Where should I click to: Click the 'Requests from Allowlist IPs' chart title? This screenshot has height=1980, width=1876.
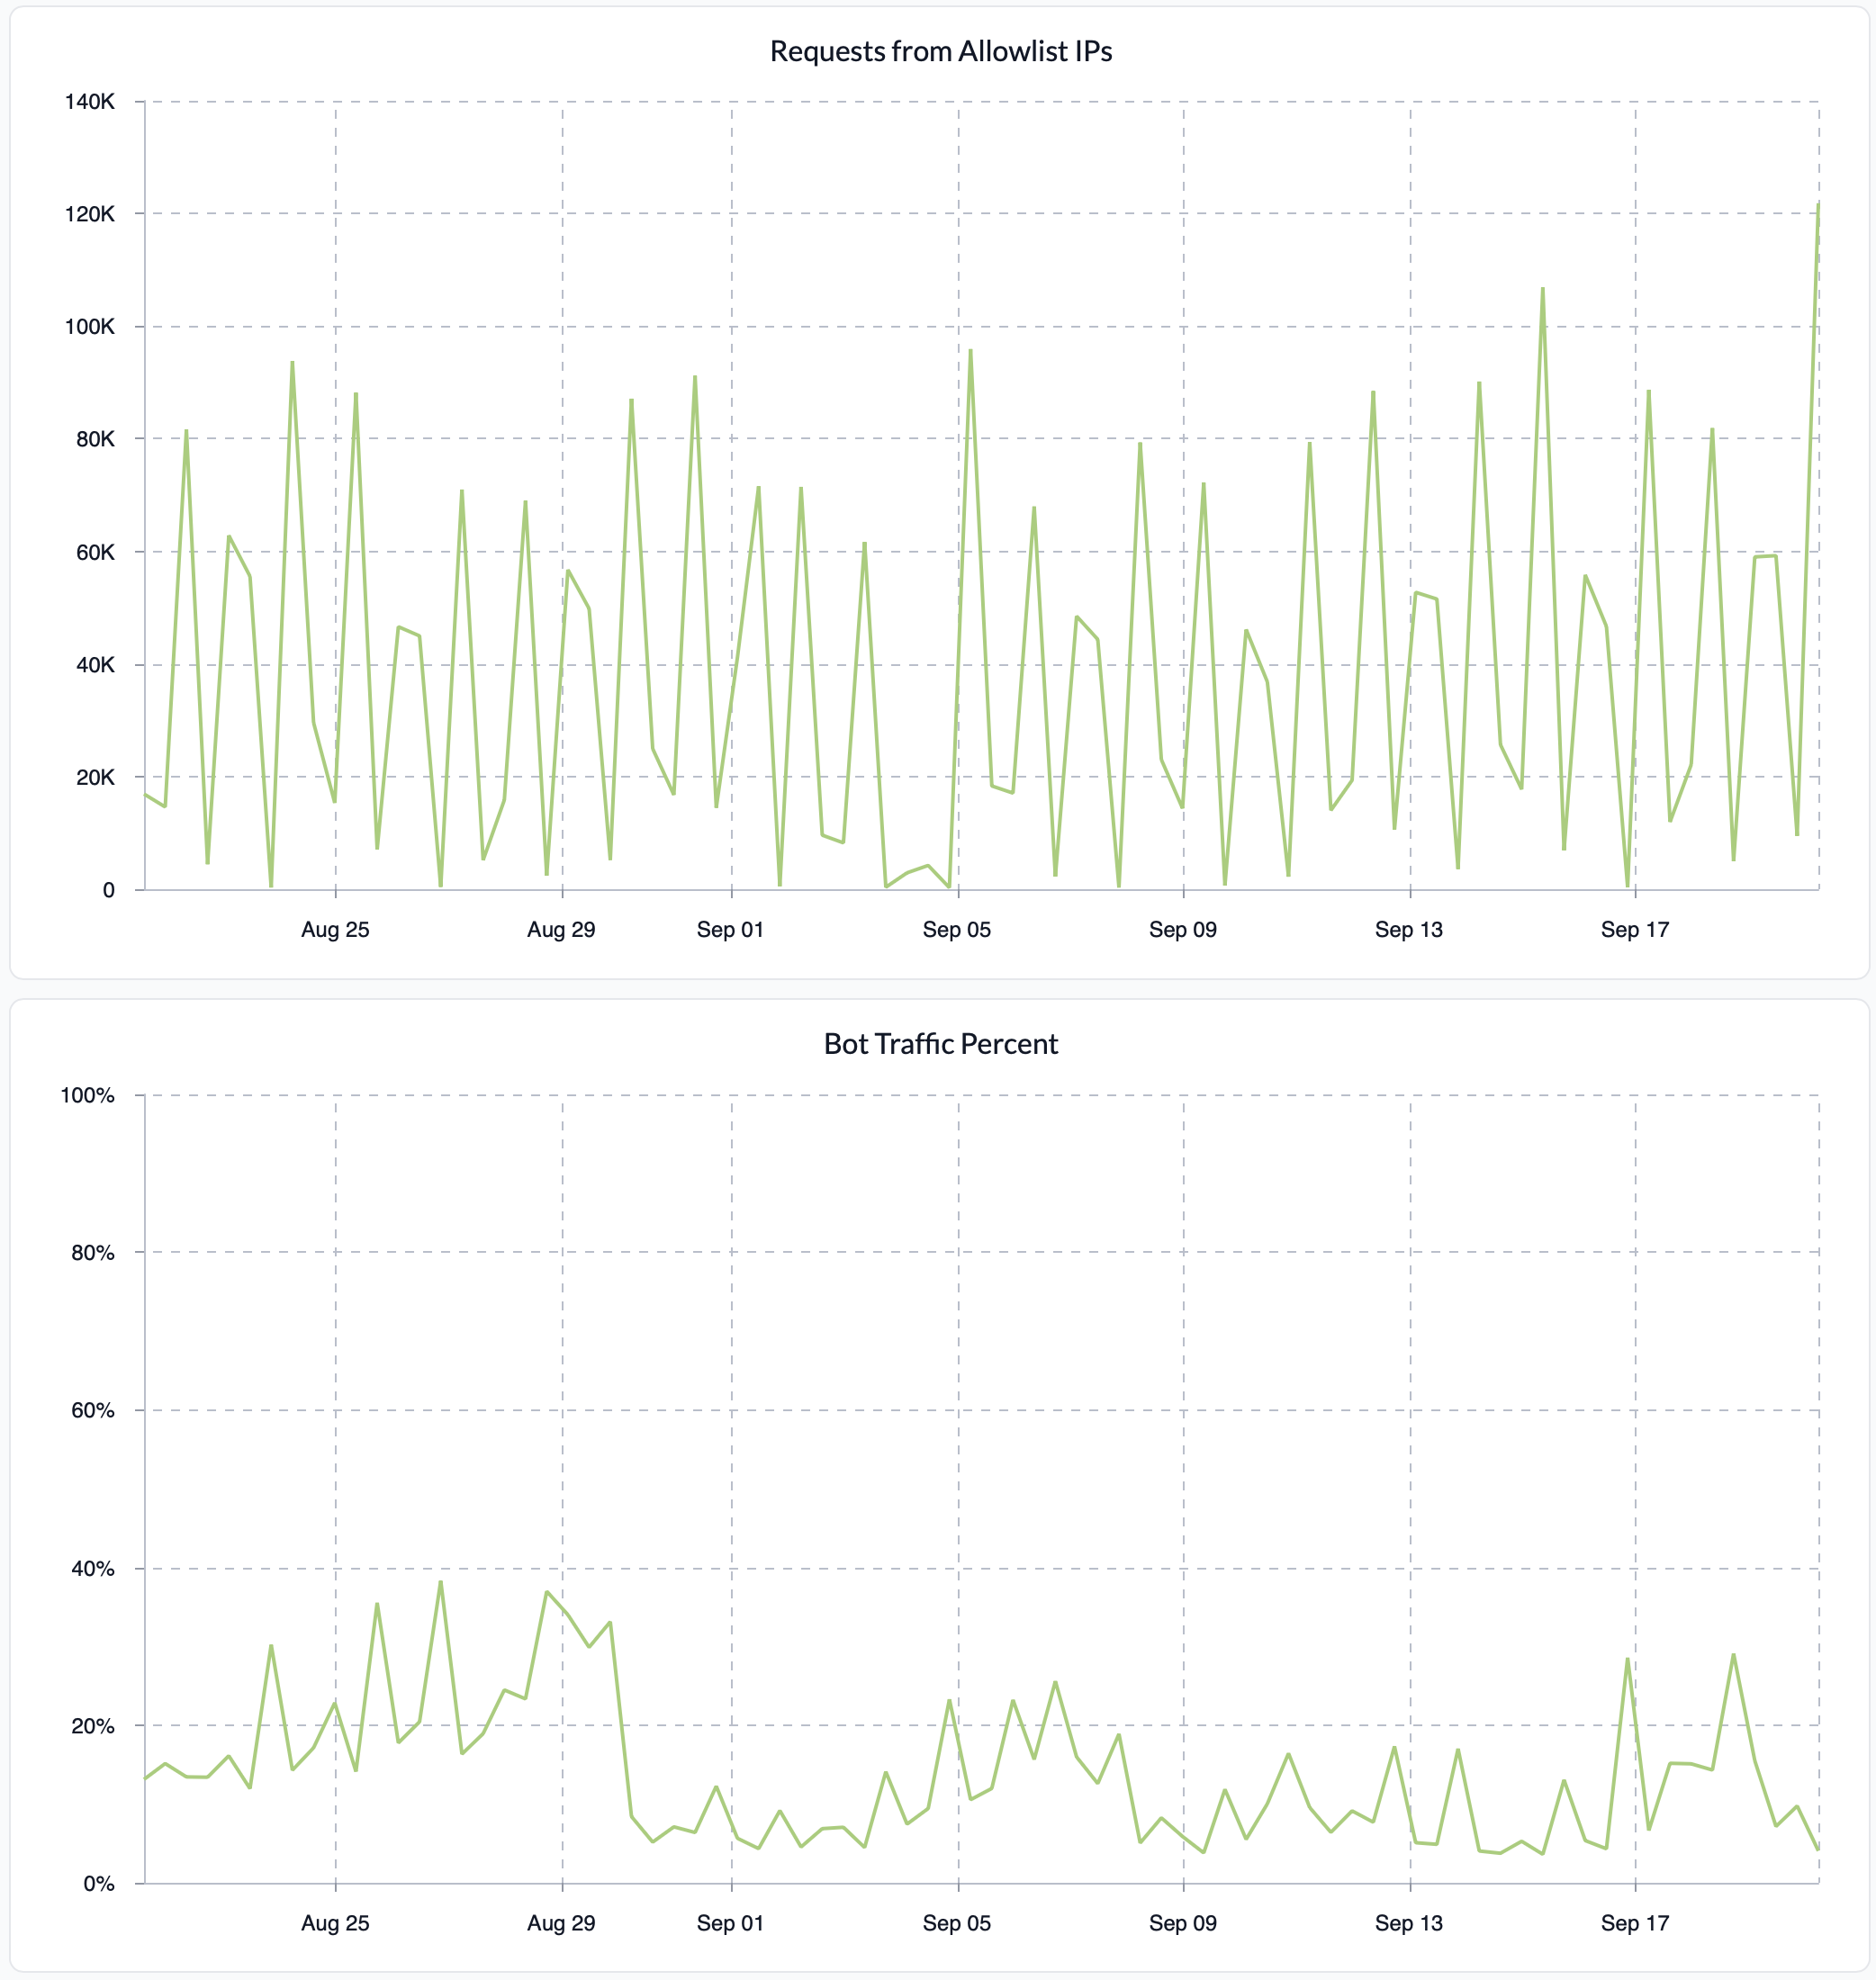940,51
